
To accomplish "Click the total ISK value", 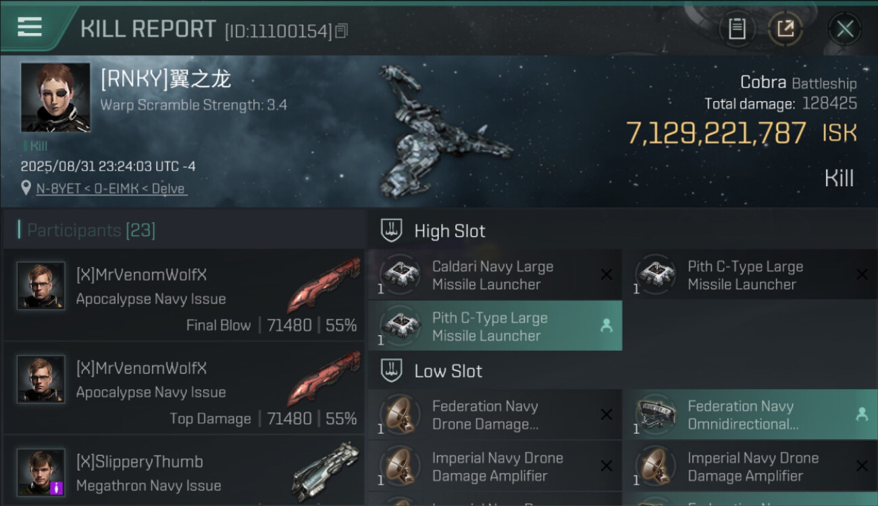I will click(x=716, y=134).
